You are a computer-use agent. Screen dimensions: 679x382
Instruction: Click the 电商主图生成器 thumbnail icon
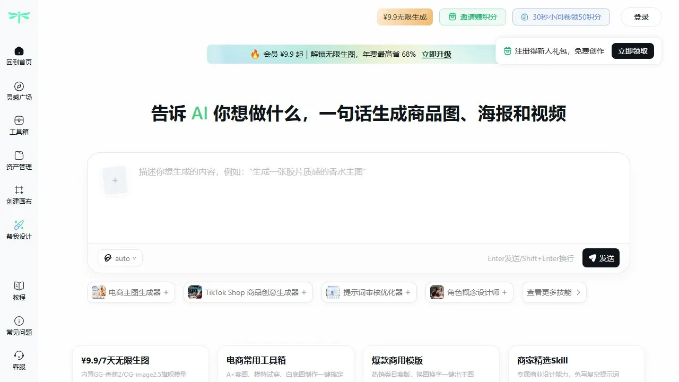pyautogui.click(x=99, y=292)
